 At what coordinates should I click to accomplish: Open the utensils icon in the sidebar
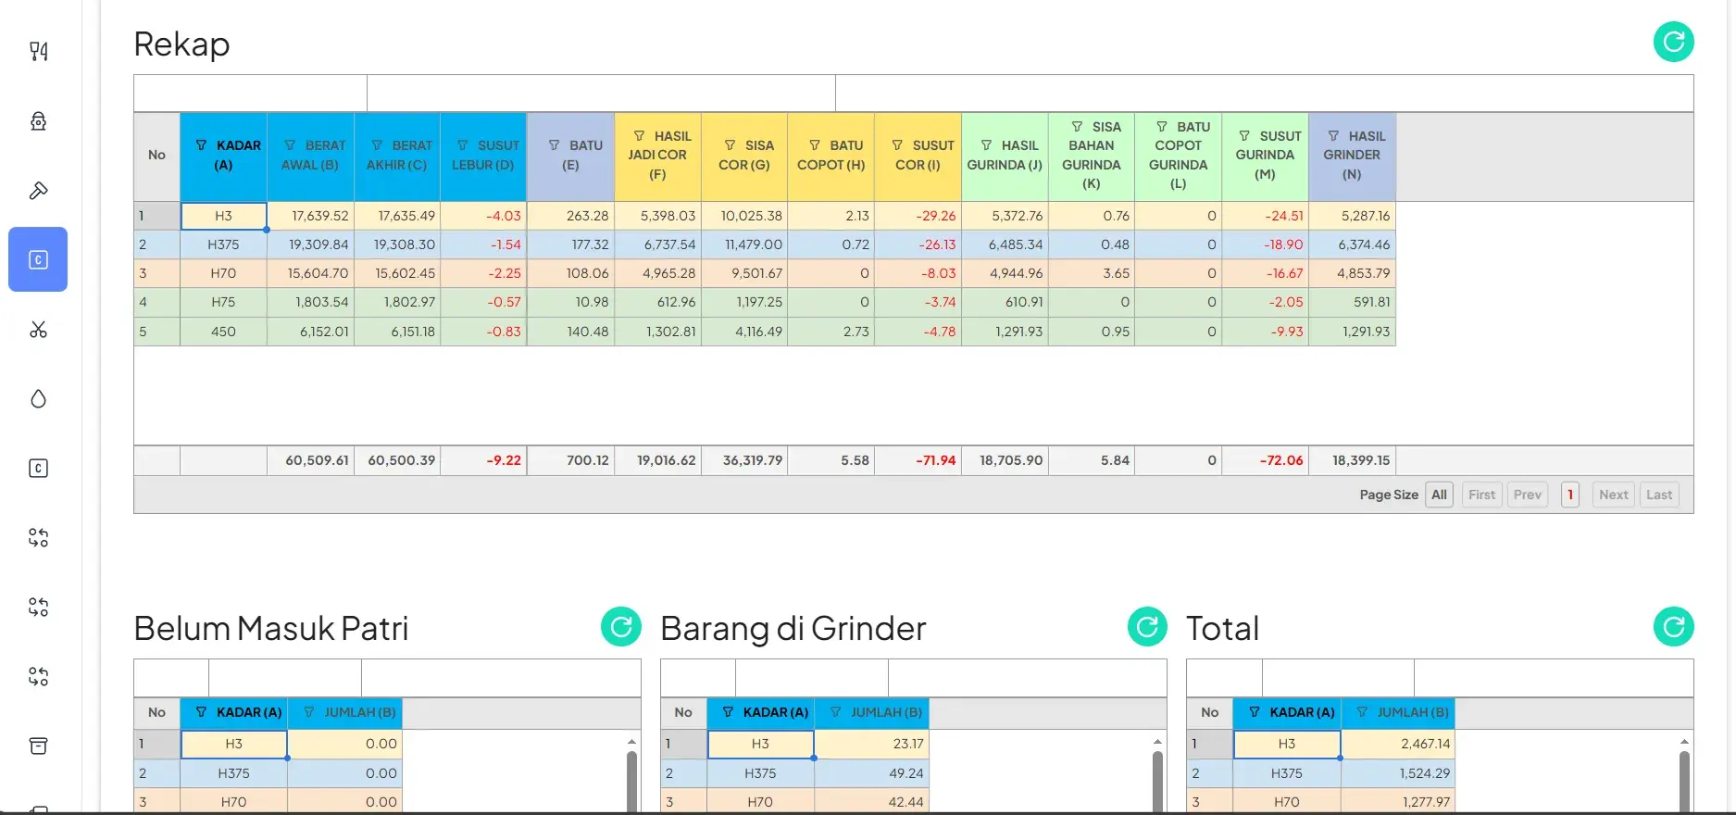coord(38,51)
